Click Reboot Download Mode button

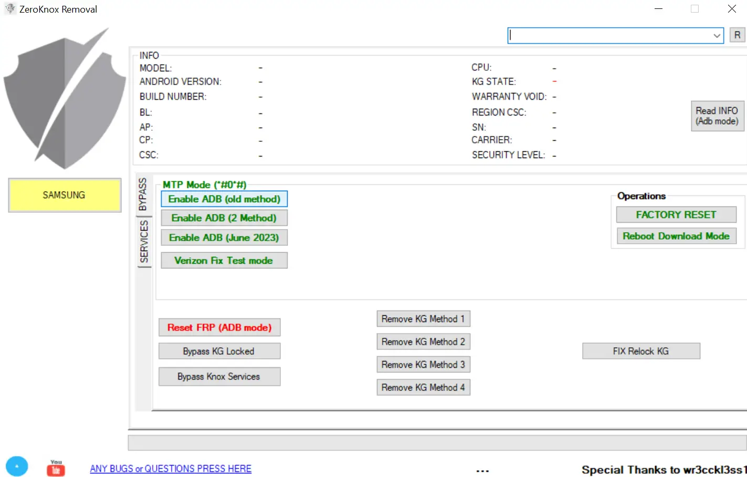pos(676,236)
